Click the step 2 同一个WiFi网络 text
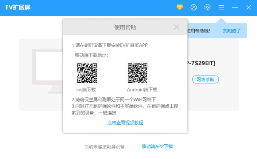The width and height of the screenshot is (257, 159). point(114,99)
